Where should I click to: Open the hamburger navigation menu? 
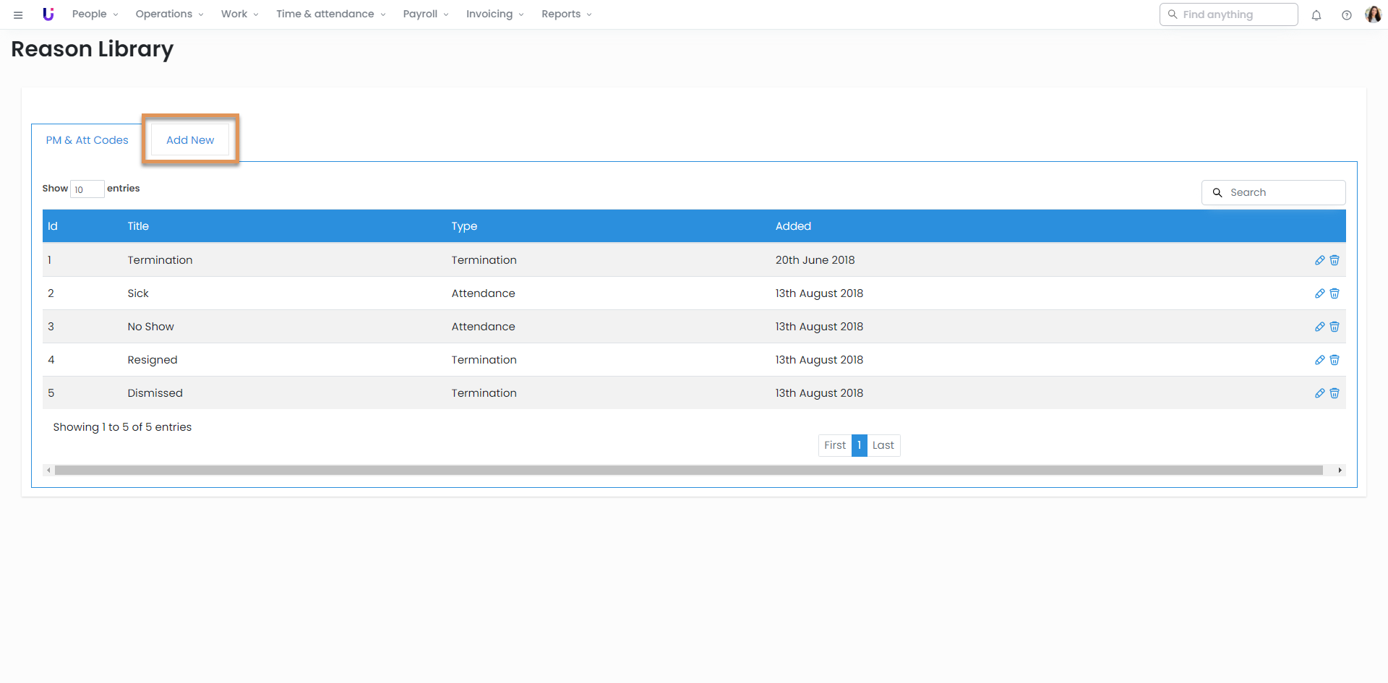(18, 14)
